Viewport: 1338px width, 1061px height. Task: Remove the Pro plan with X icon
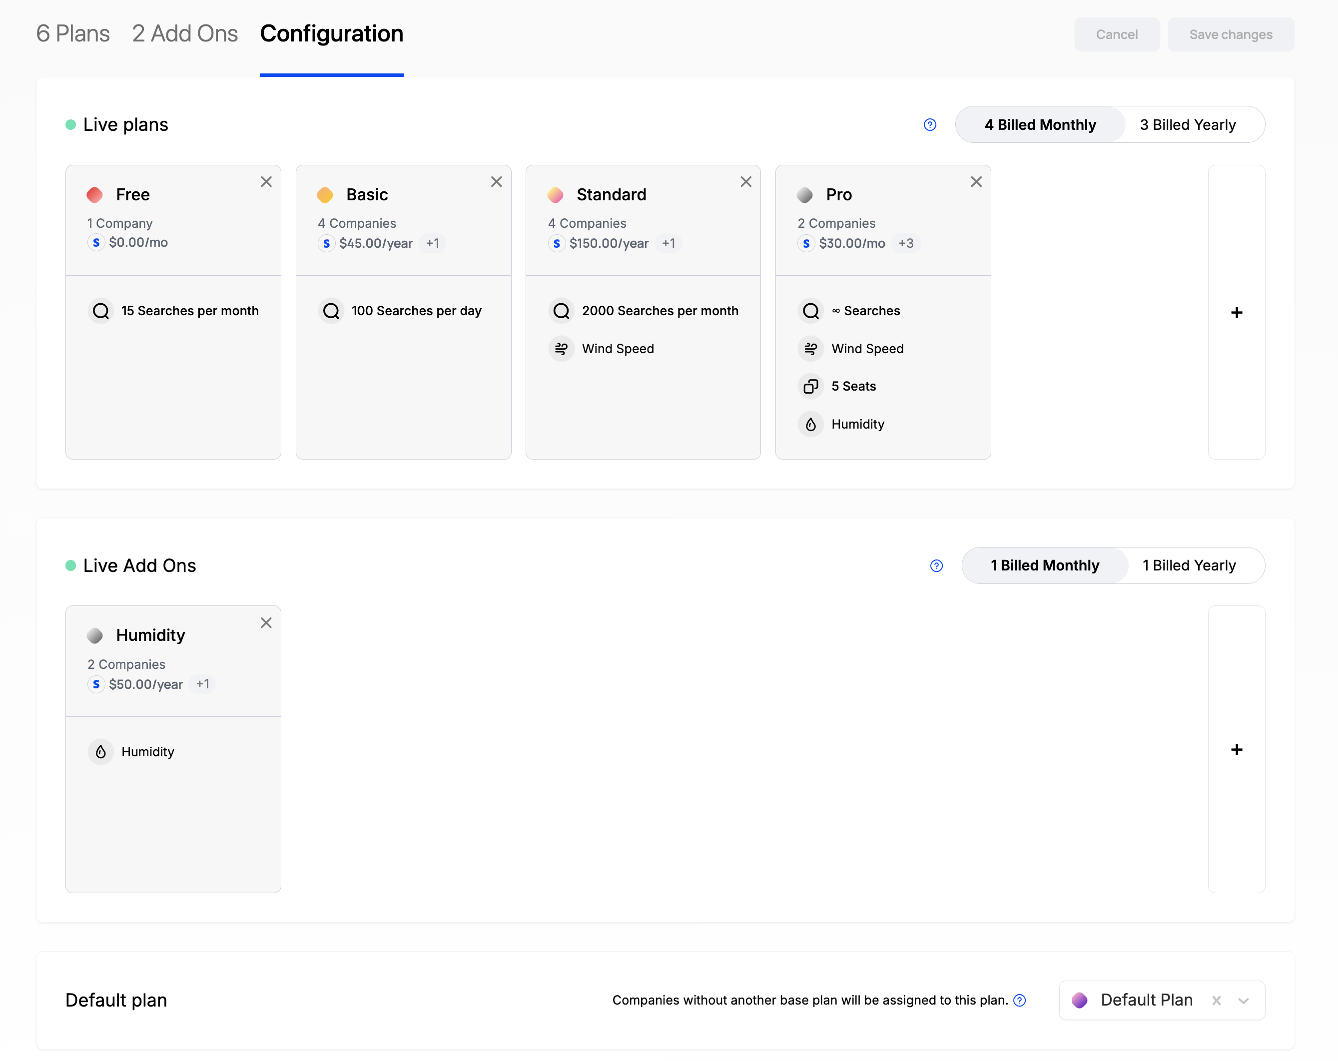(x=976, y=182)
